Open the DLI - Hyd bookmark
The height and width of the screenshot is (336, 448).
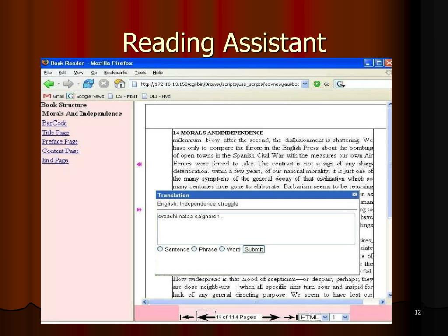(x=156, y=96)
